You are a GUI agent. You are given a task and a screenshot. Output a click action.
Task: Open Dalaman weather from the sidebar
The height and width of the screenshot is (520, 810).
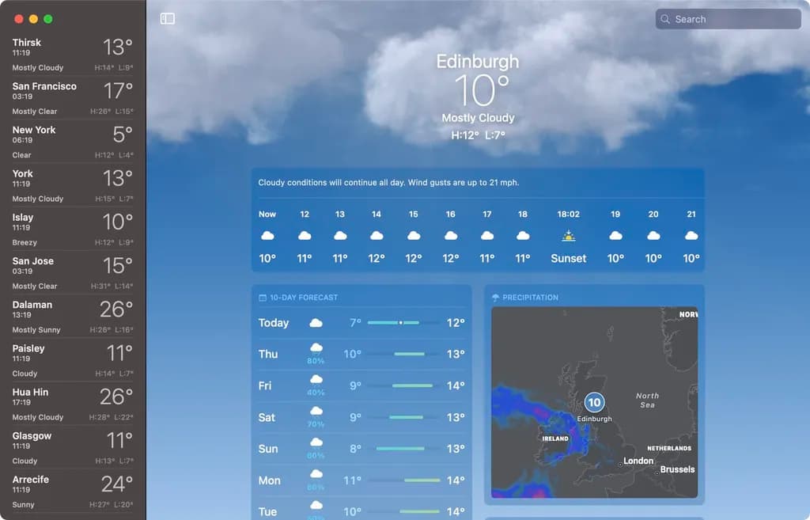(x=73, y=316)
